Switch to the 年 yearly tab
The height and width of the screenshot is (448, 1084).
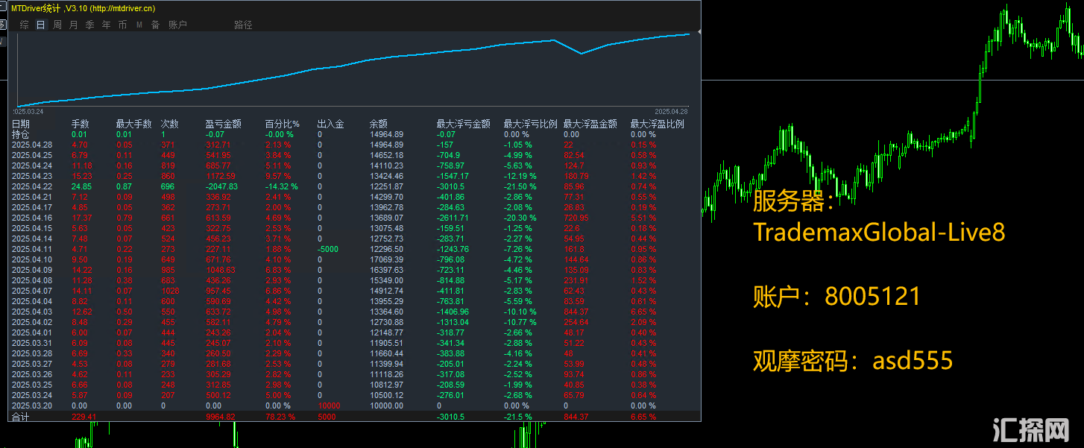point(106,25)
